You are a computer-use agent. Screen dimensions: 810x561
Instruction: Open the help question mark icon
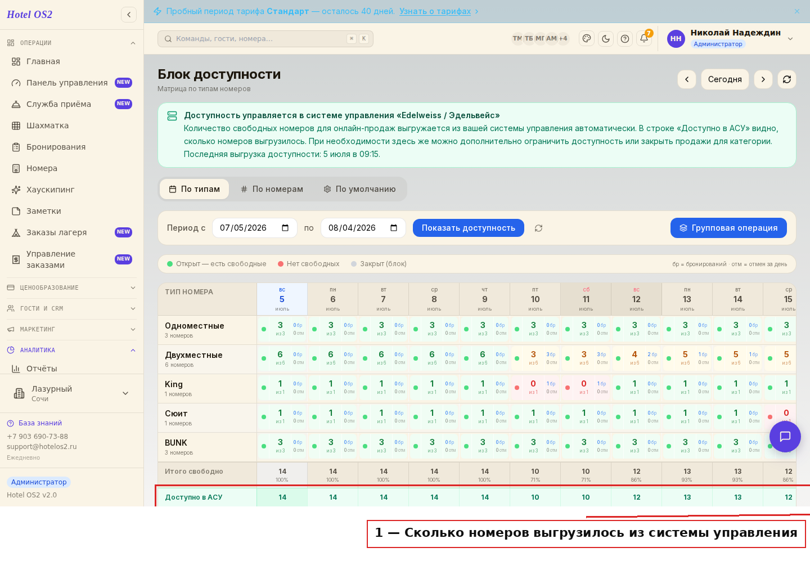coord(625,39)
